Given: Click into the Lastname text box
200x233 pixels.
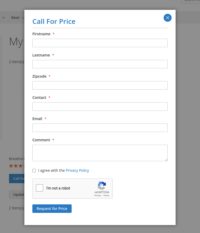Looking at the screenshot, I should [x=100, y=64].
